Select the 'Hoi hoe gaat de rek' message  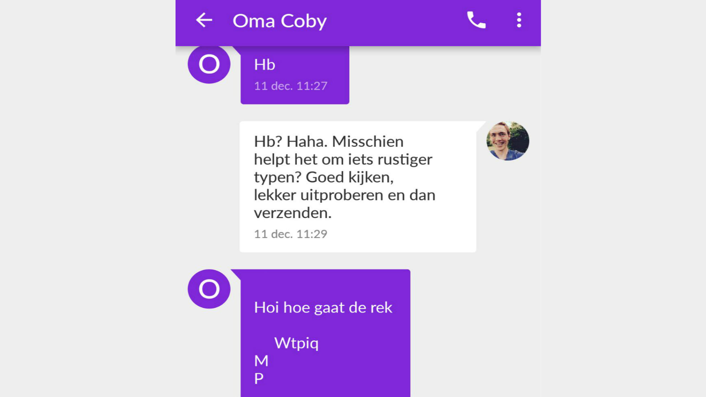tap(323, 308)
